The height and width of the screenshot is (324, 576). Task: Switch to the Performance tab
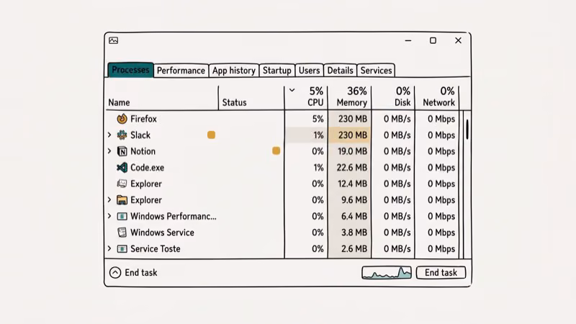point(181,70)
